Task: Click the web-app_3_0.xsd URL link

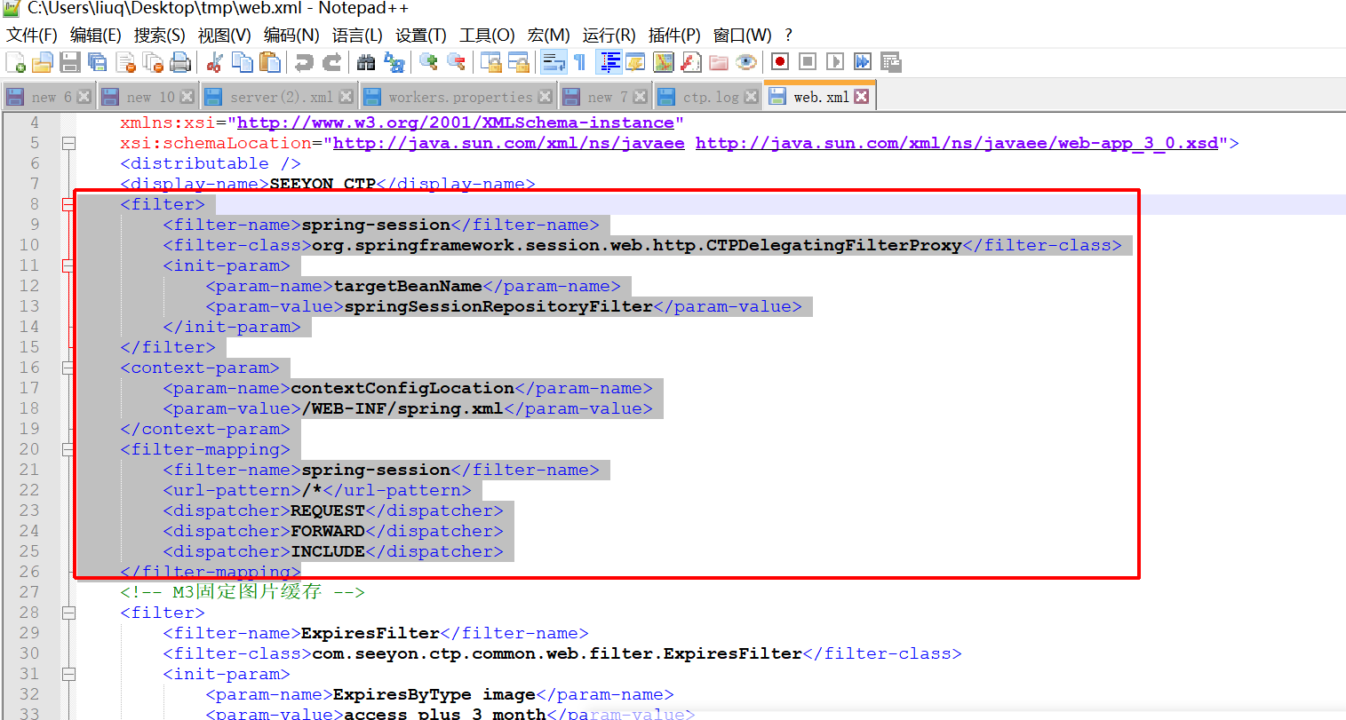Action: [x=956, y=143]
